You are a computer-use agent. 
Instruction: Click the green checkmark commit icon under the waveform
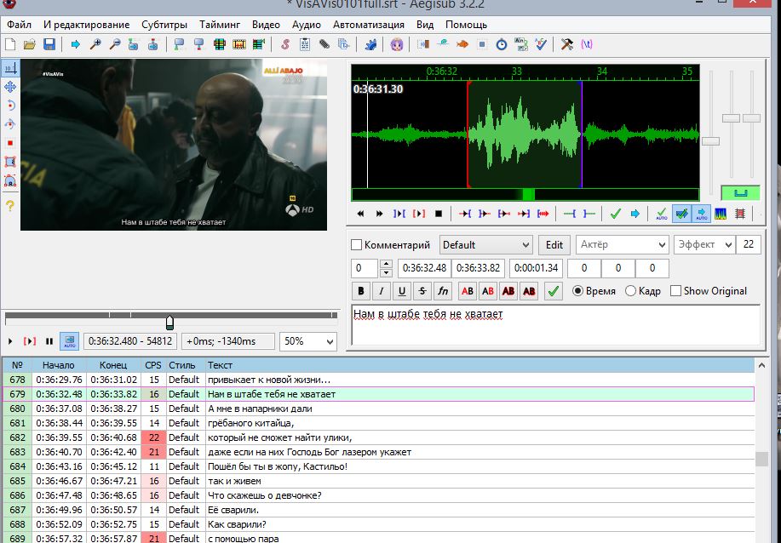pos(615,214)
